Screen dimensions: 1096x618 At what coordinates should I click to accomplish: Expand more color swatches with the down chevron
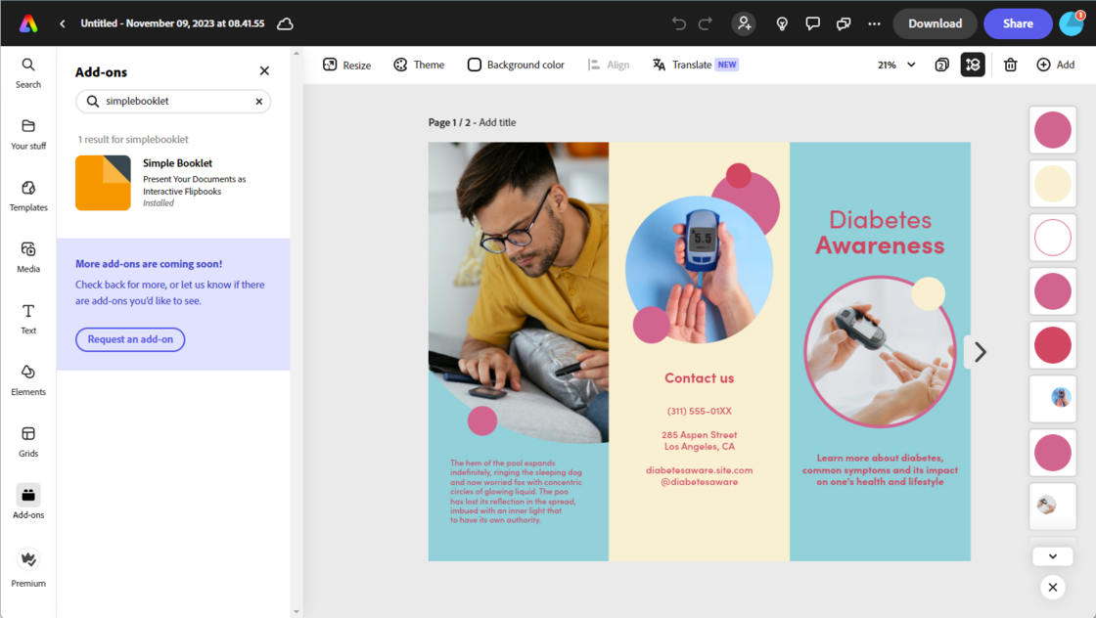pos(1052,555)
